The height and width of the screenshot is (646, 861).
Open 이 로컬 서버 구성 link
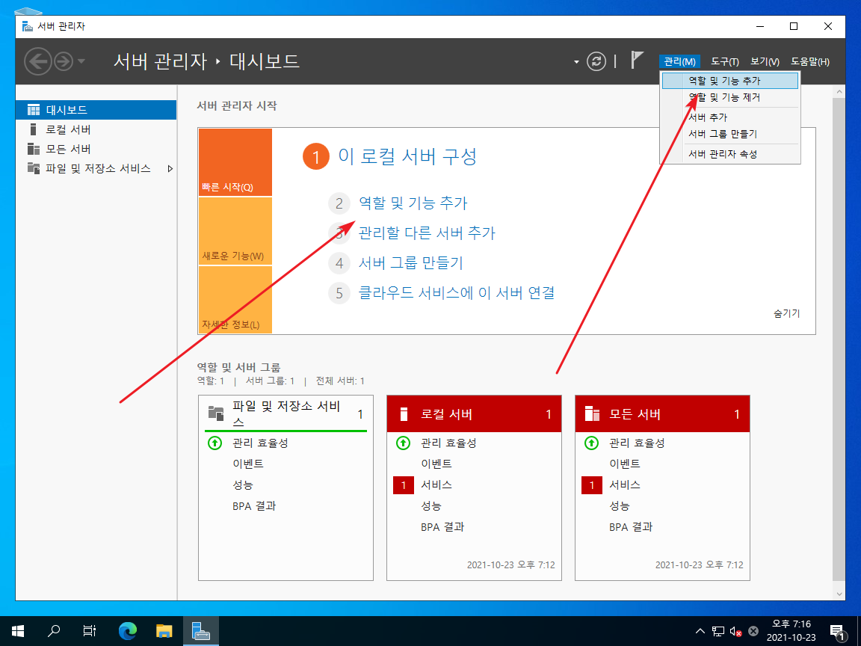point(407,156)
